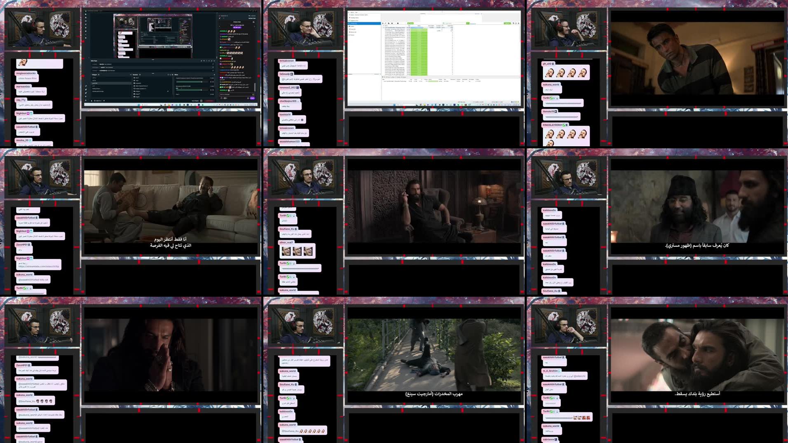Click the red Go Live button in Streamlabs

coord(209,101)
